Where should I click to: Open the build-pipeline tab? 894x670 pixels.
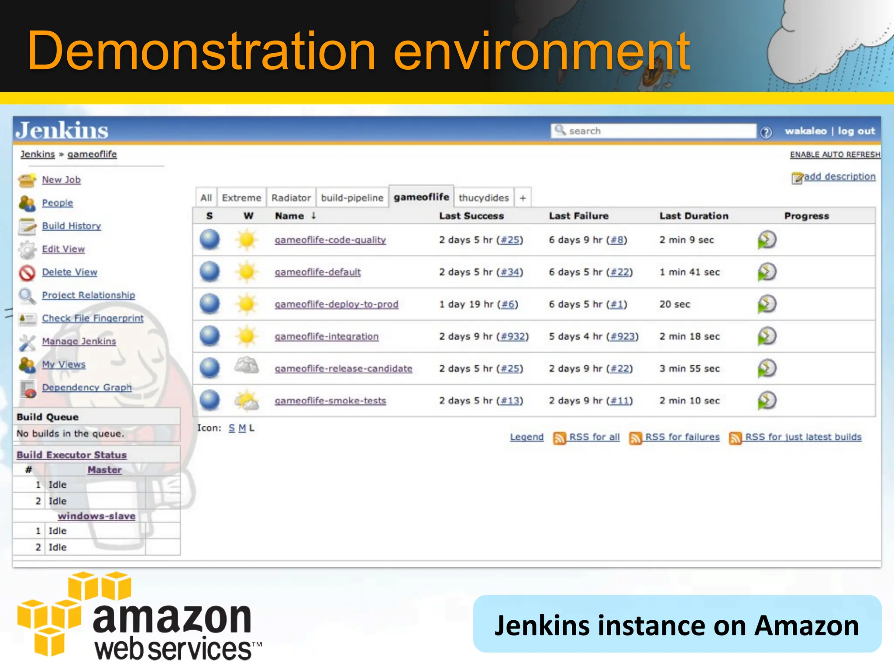tap(352, 198)
